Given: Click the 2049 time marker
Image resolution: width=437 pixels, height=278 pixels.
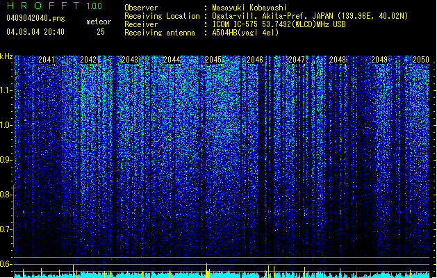Looking at the screenshot, I should (x=379, y=60).
